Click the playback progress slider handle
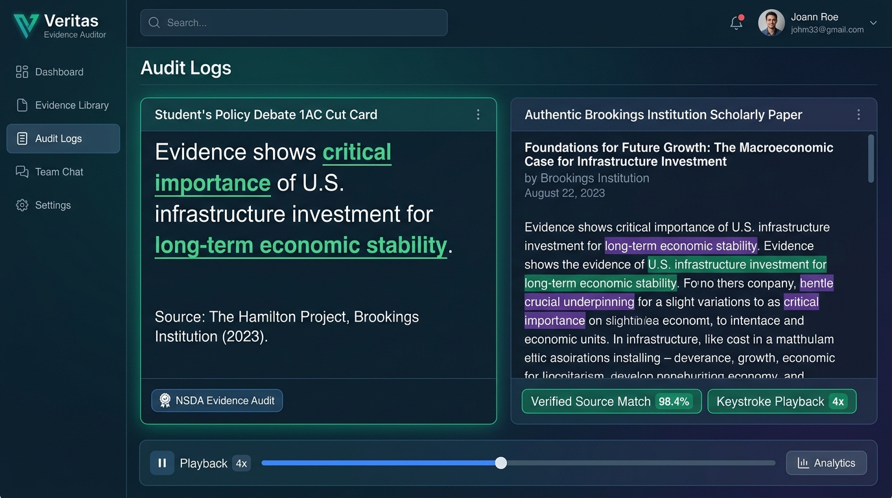 click(x=500, y=463)
